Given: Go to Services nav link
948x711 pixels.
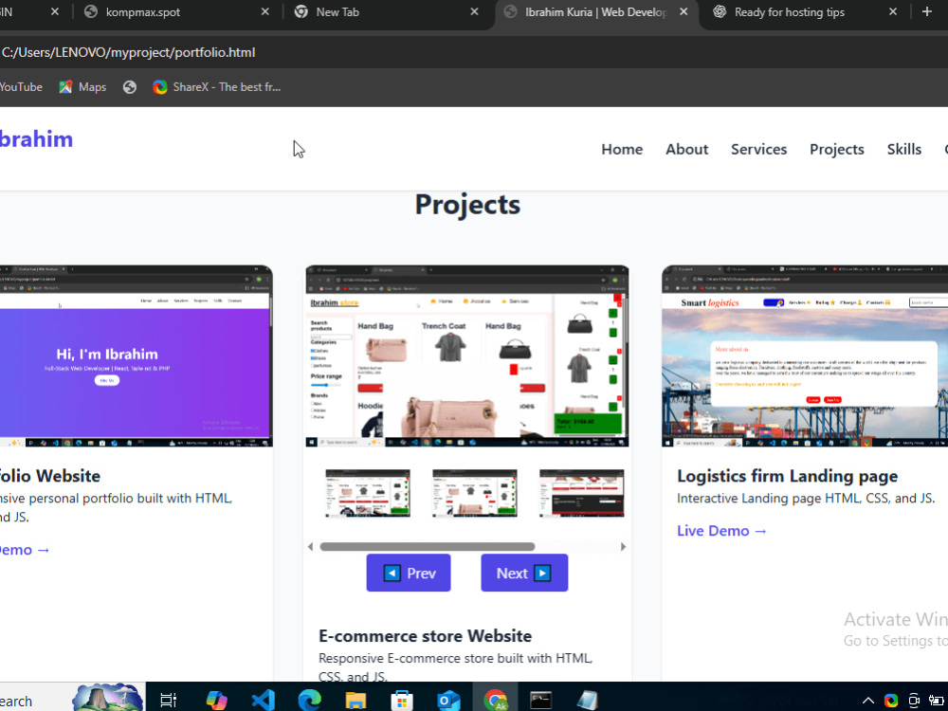Looking at the screenshot, I should [758, 150].
